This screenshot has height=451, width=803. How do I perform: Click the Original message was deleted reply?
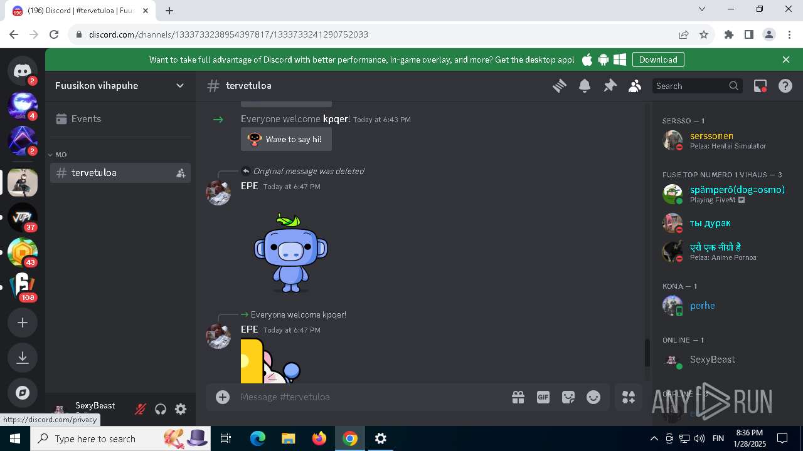click(x=309, y=171)
